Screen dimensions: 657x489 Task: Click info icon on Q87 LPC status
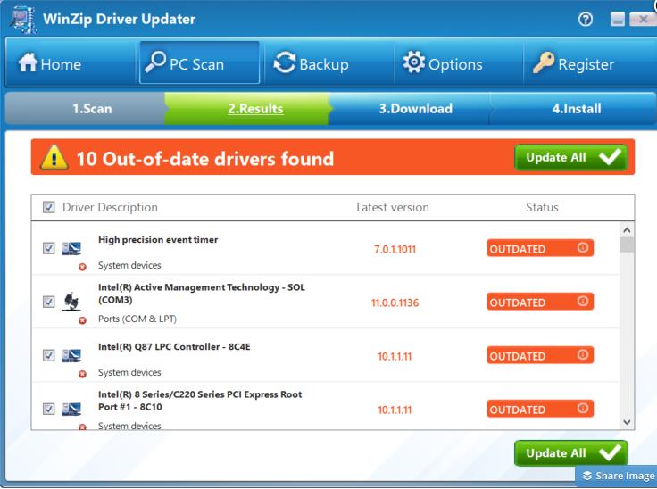tap(582, 355)
